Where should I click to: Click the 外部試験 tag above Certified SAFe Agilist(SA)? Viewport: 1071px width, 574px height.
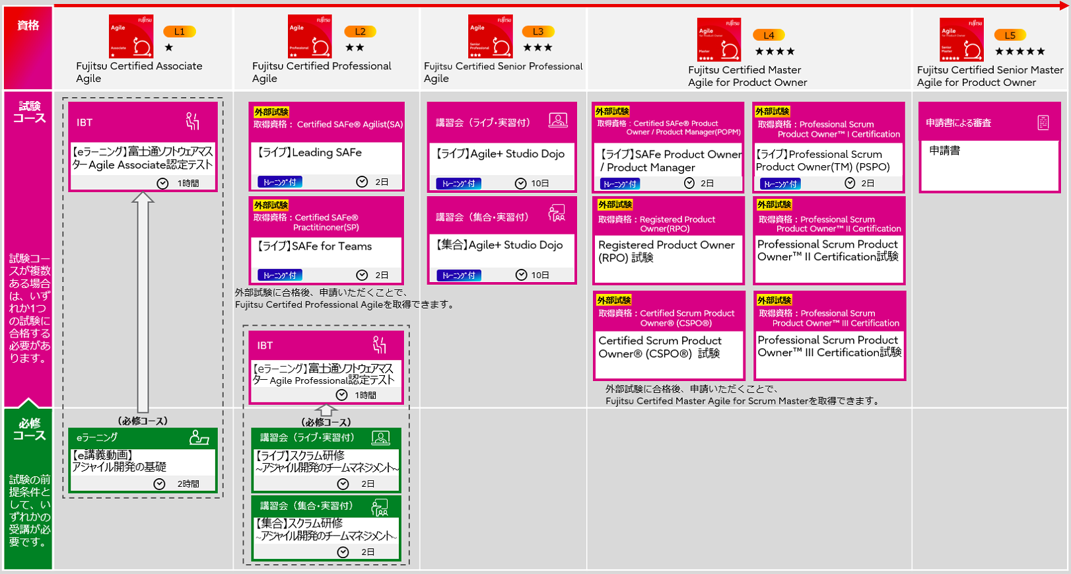271,112
